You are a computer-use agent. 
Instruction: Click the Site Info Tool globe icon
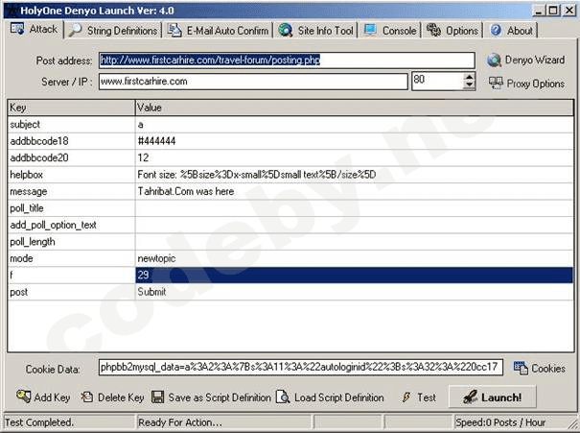click(x=286, y=30)
